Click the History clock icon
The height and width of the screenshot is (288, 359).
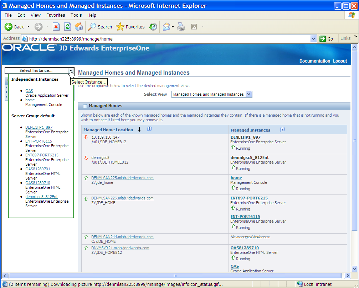(153, 27)
